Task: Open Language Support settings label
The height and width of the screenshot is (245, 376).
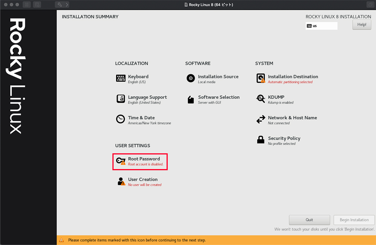Action: coord(147,97)
